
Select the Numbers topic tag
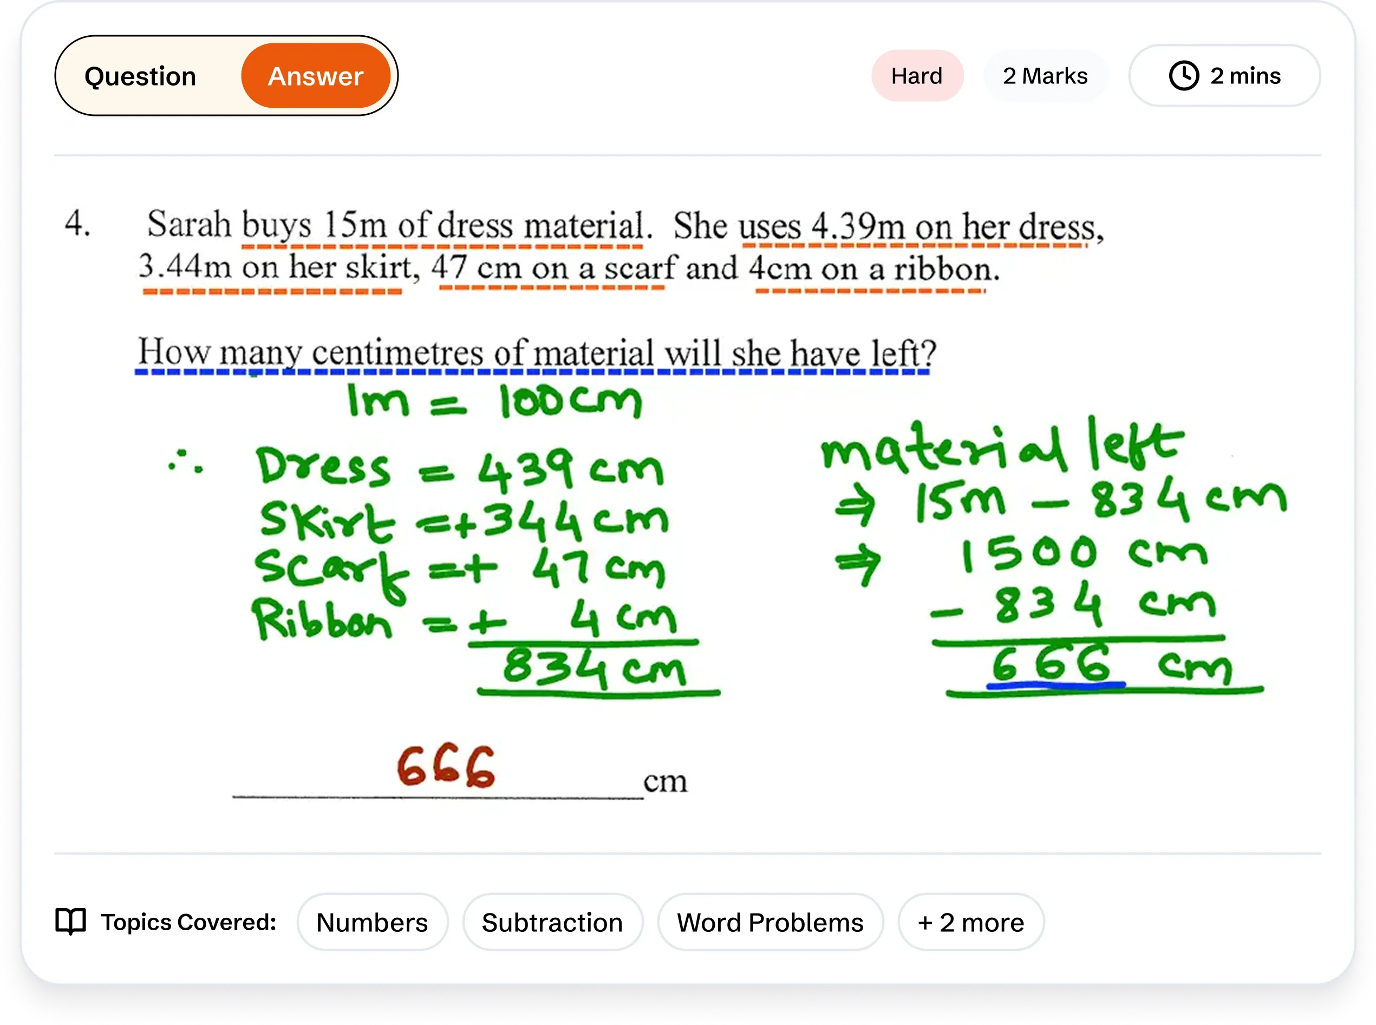[x=371, y=923]
